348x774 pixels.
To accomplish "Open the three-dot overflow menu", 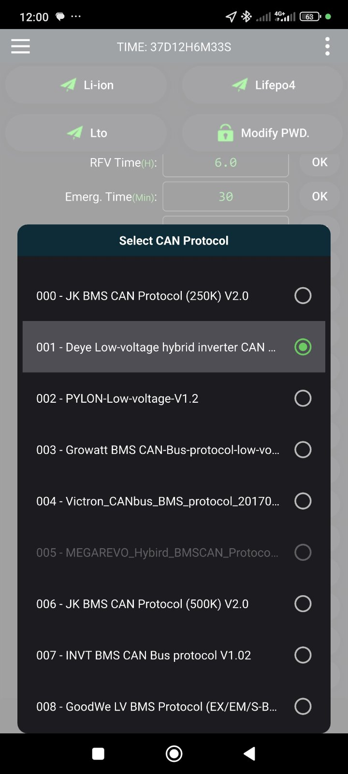I will pyautogui.click(x=327, y=47).
